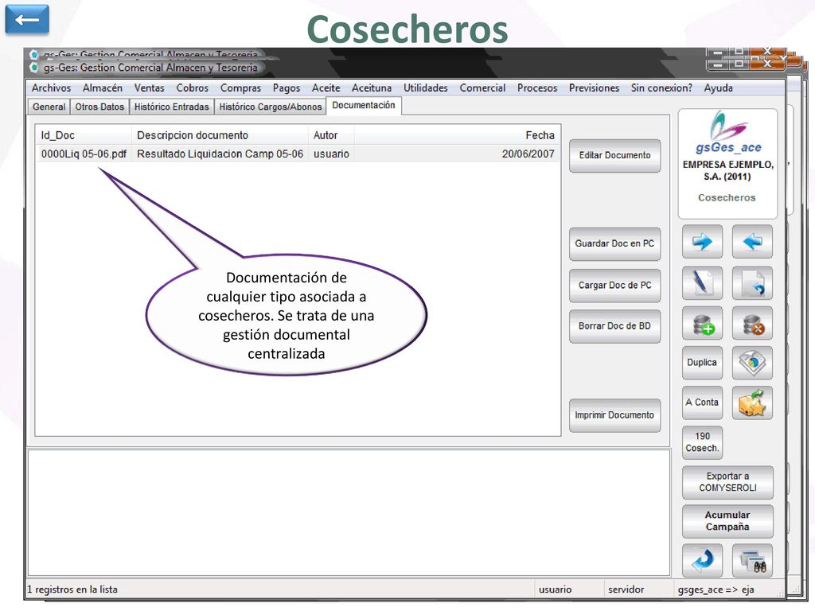The width and height of the screenshot is (815, 611).
Task: Switch to the General tab
Action: [x=49, y=107]
